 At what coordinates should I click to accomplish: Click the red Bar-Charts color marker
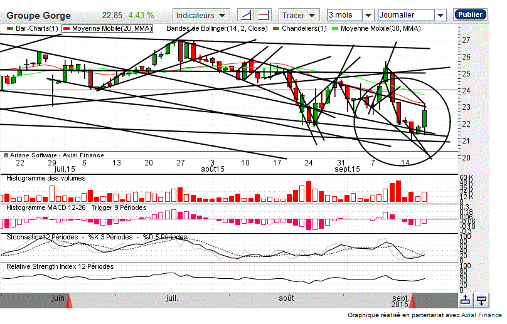10,29
